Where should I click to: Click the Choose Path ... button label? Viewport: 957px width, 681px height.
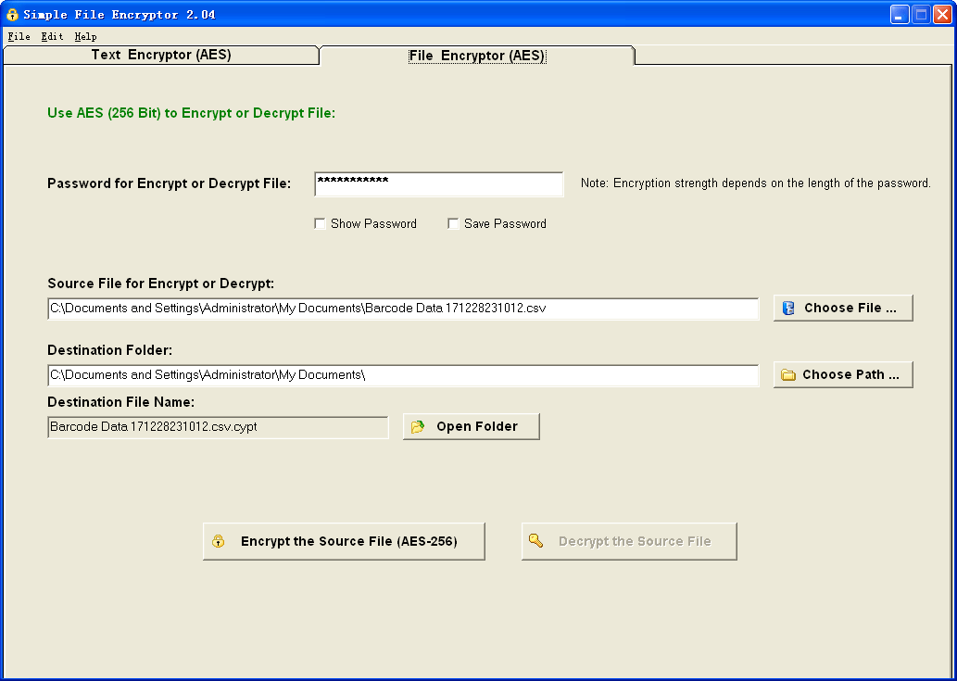850,374
